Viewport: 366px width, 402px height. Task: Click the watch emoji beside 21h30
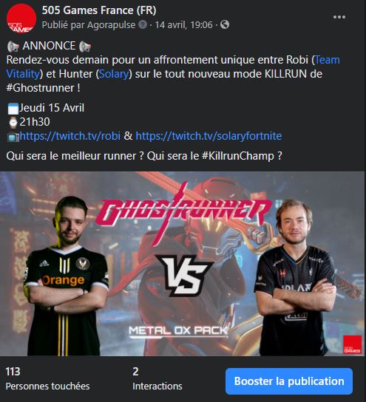point(13,122)
